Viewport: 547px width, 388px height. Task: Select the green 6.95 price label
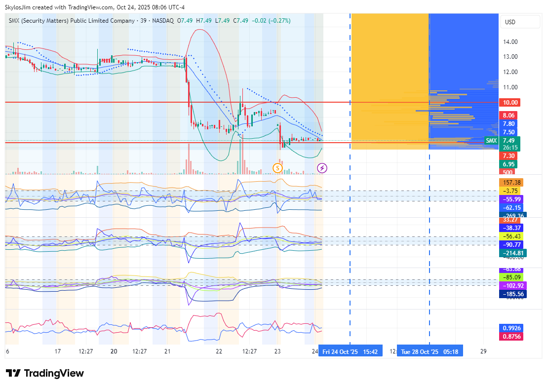[x=509, y=164]
